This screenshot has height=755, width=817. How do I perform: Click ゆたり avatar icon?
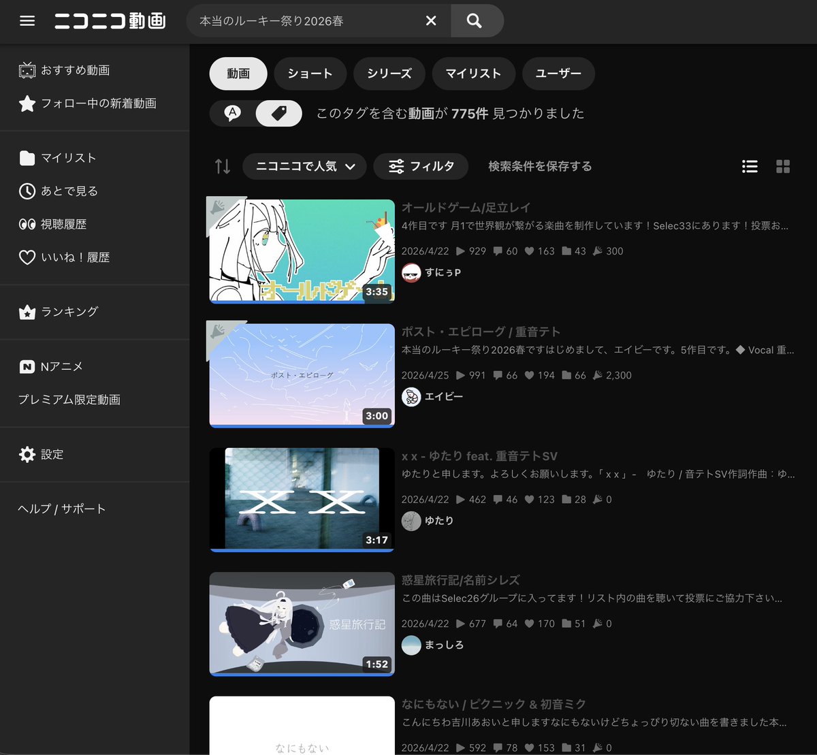[x=411, y=521]
